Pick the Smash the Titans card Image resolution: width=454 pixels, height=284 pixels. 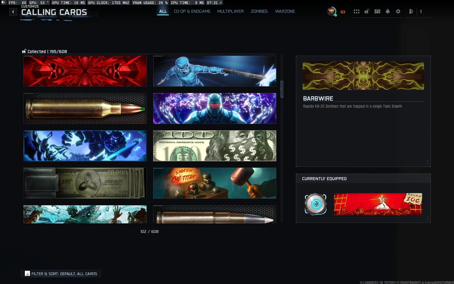pyautogui.click(x=215, y=183)
